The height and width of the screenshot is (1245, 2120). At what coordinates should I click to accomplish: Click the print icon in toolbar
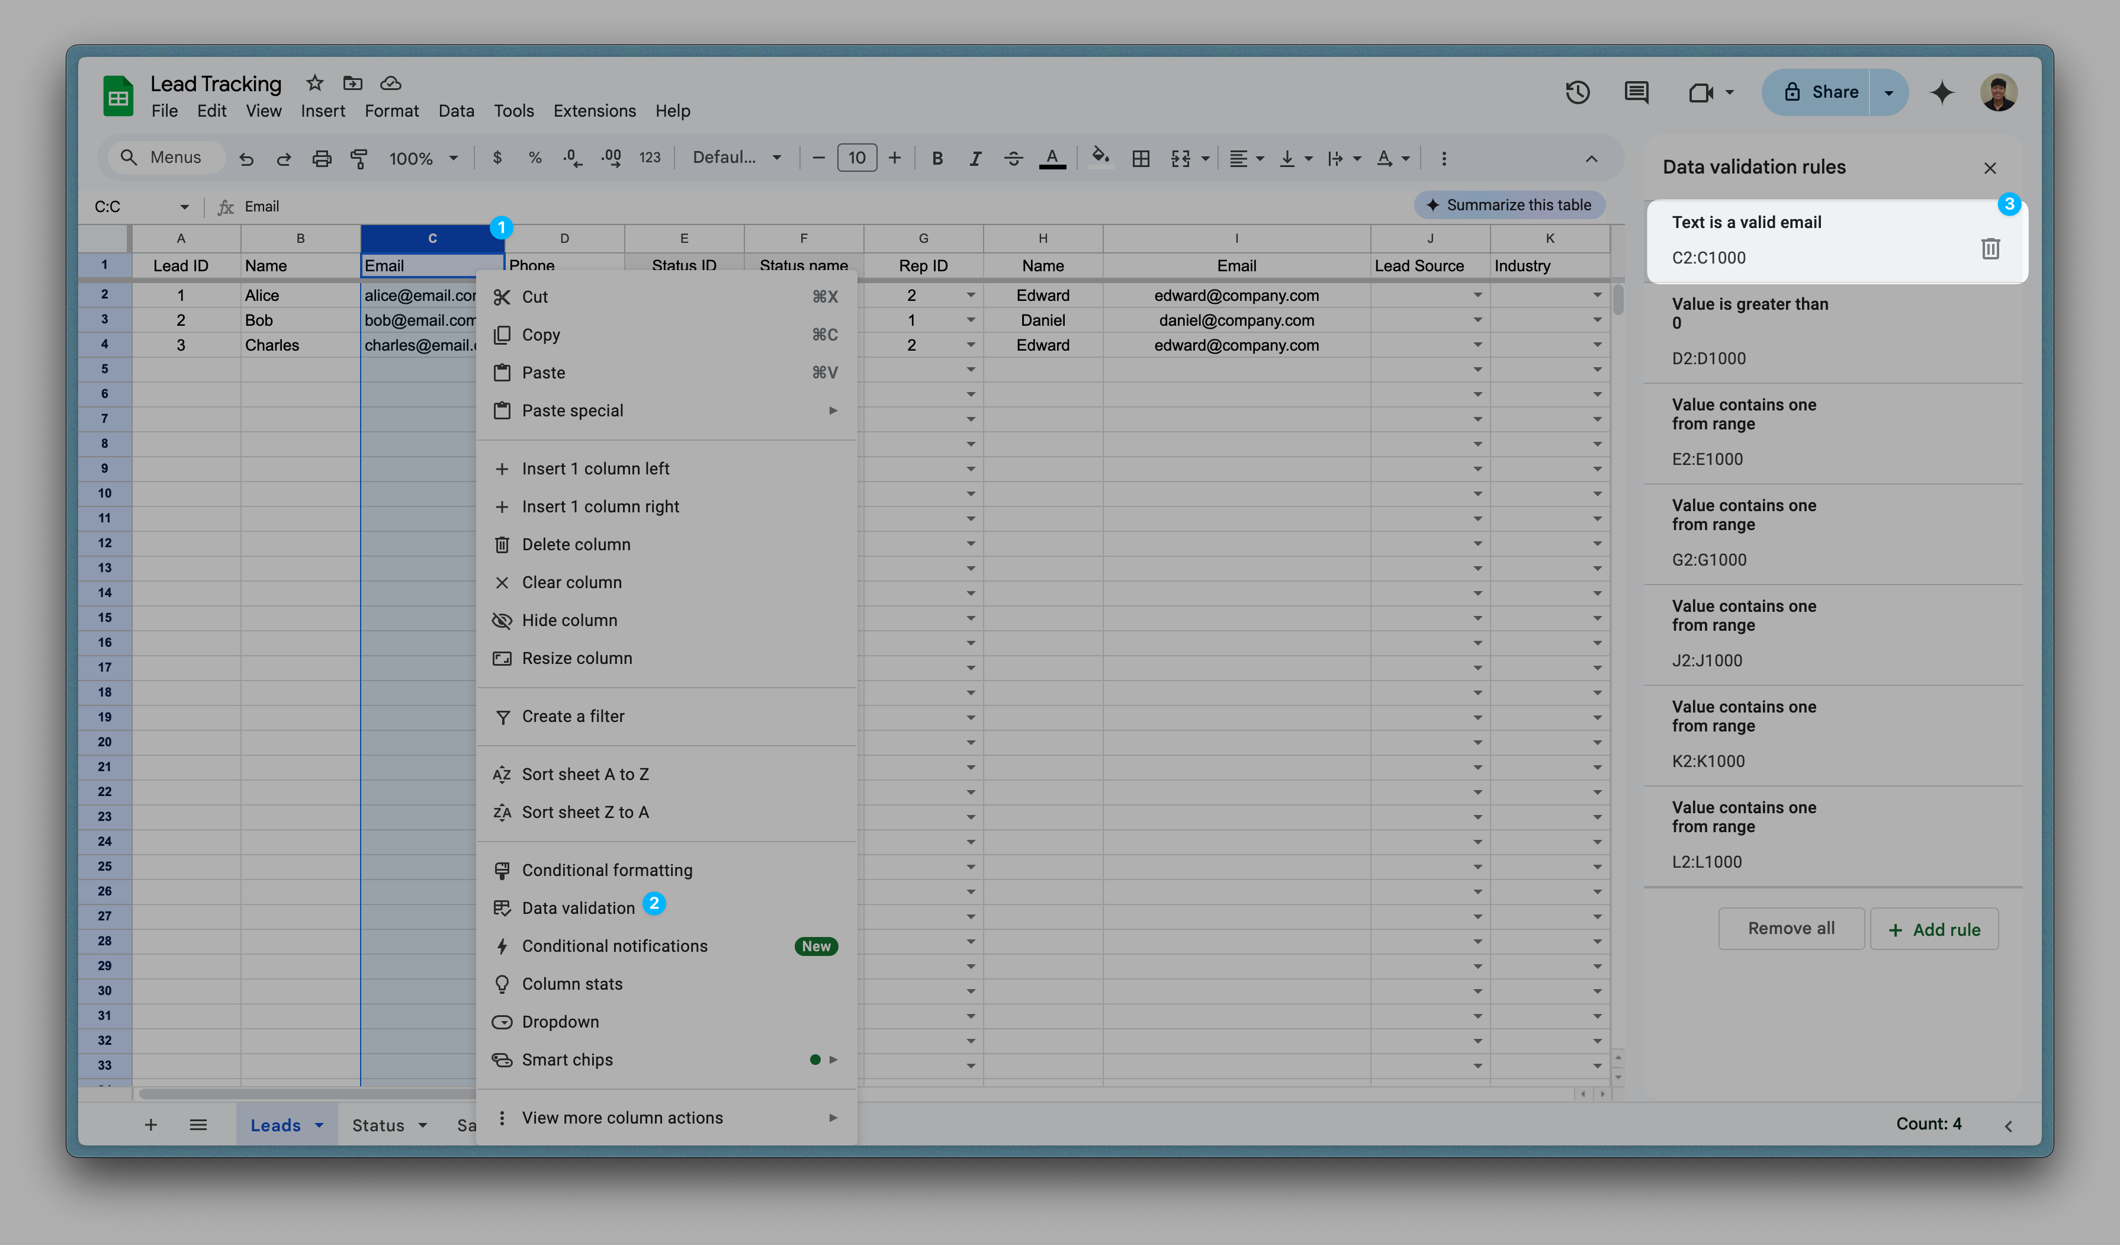tap(322, 158)
